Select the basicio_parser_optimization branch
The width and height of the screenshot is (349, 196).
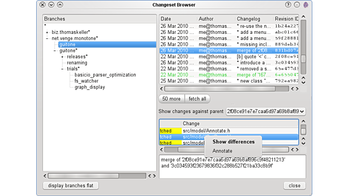[105, 75]
